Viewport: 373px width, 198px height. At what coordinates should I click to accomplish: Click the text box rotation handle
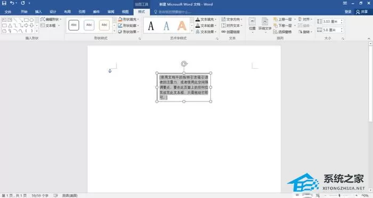point(184,64)
